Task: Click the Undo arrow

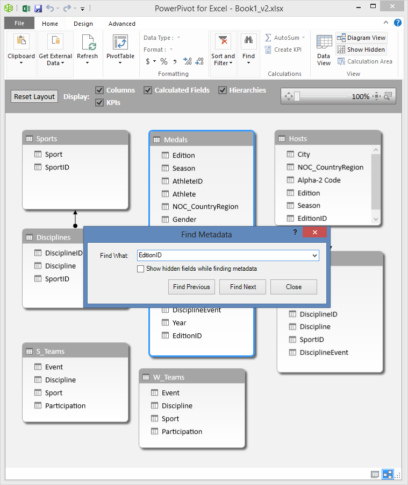Action: point(50,8)
